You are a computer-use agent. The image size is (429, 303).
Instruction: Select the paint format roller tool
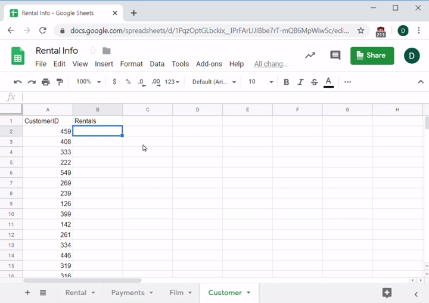pos(60,82)
